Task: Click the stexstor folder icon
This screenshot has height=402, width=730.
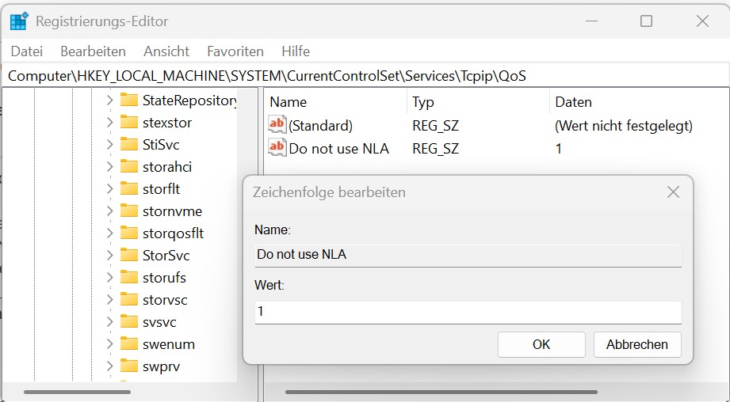Action: tap(129, 122)
